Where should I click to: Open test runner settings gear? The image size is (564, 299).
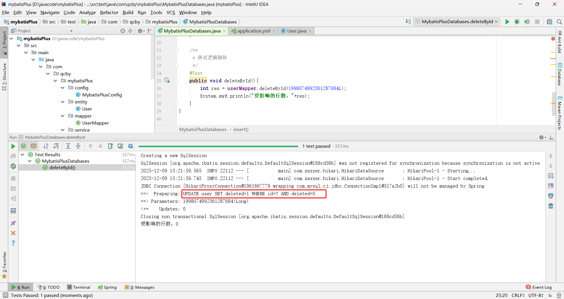point(130,146)
